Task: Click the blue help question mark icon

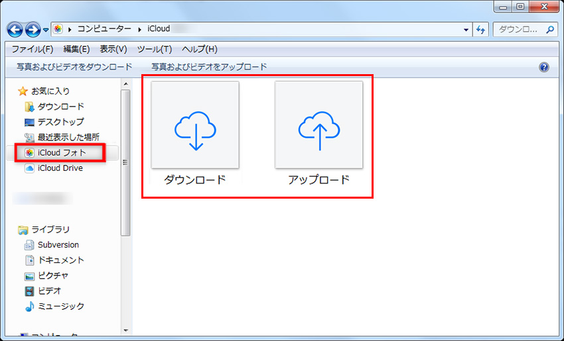Action: coord(544,67)
